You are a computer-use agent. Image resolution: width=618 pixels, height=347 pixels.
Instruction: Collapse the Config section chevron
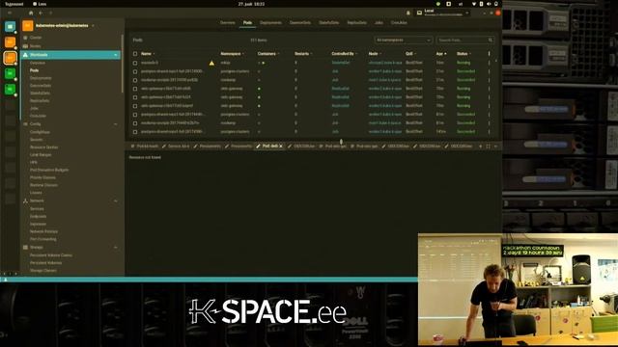[116, 124]
